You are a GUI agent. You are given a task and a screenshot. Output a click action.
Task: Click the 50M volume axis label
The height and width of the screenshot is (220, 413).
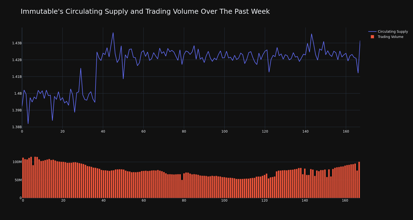click(18, 180)
